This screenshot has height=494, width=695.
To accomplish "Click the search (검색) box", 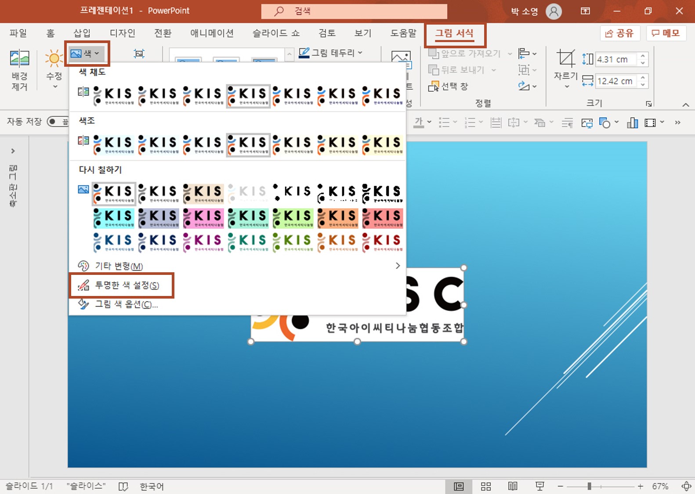I will pos(354,11).
